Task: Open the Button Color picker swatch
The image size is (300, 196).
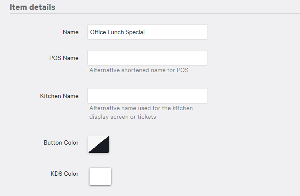Action: (x=99, y=144)
